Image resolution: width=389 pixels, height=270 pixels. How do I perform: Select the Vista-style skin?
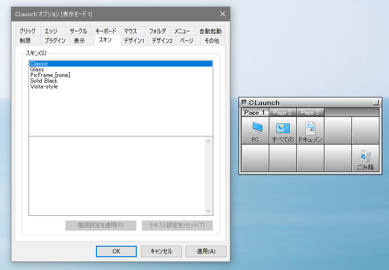pyautogui.click(x=44, y=87)
